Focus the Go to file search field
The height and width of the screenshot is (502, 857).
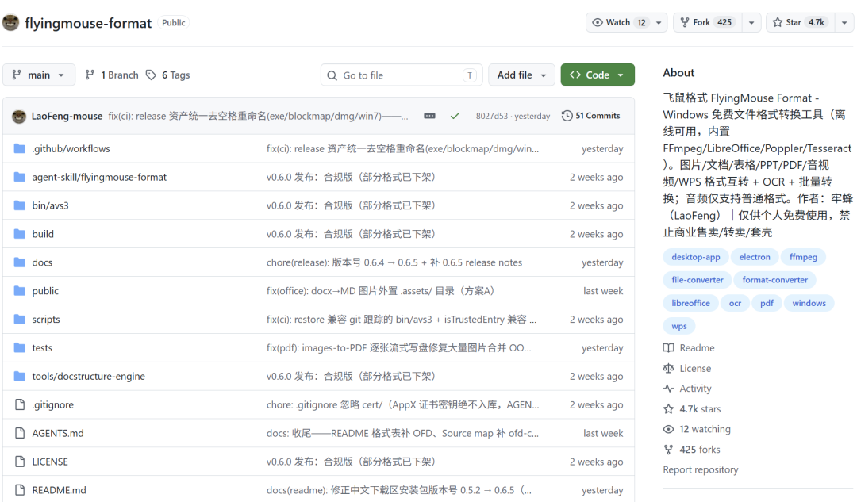[x=402, y=75]
